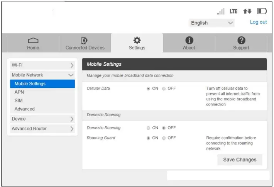This screenshot has width=274, height=187.
Task: Click the Connected Devices icon
Action: (x=85, y=41)
